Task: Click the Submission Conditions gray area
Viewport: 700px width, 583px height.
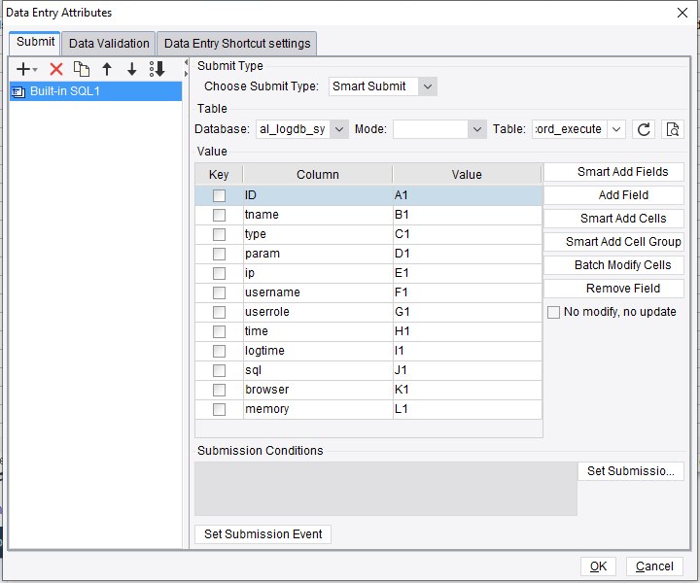Action: (386, 489)
